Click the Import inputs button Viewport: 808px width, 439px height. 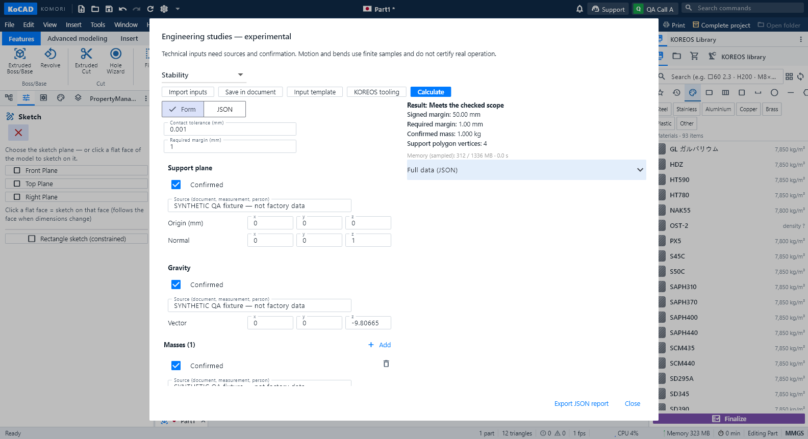click(188, 92)
